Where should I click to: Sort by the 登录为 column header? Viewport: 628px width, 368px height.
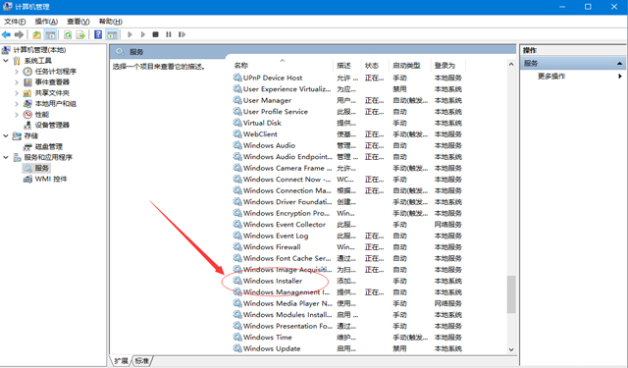445,66
